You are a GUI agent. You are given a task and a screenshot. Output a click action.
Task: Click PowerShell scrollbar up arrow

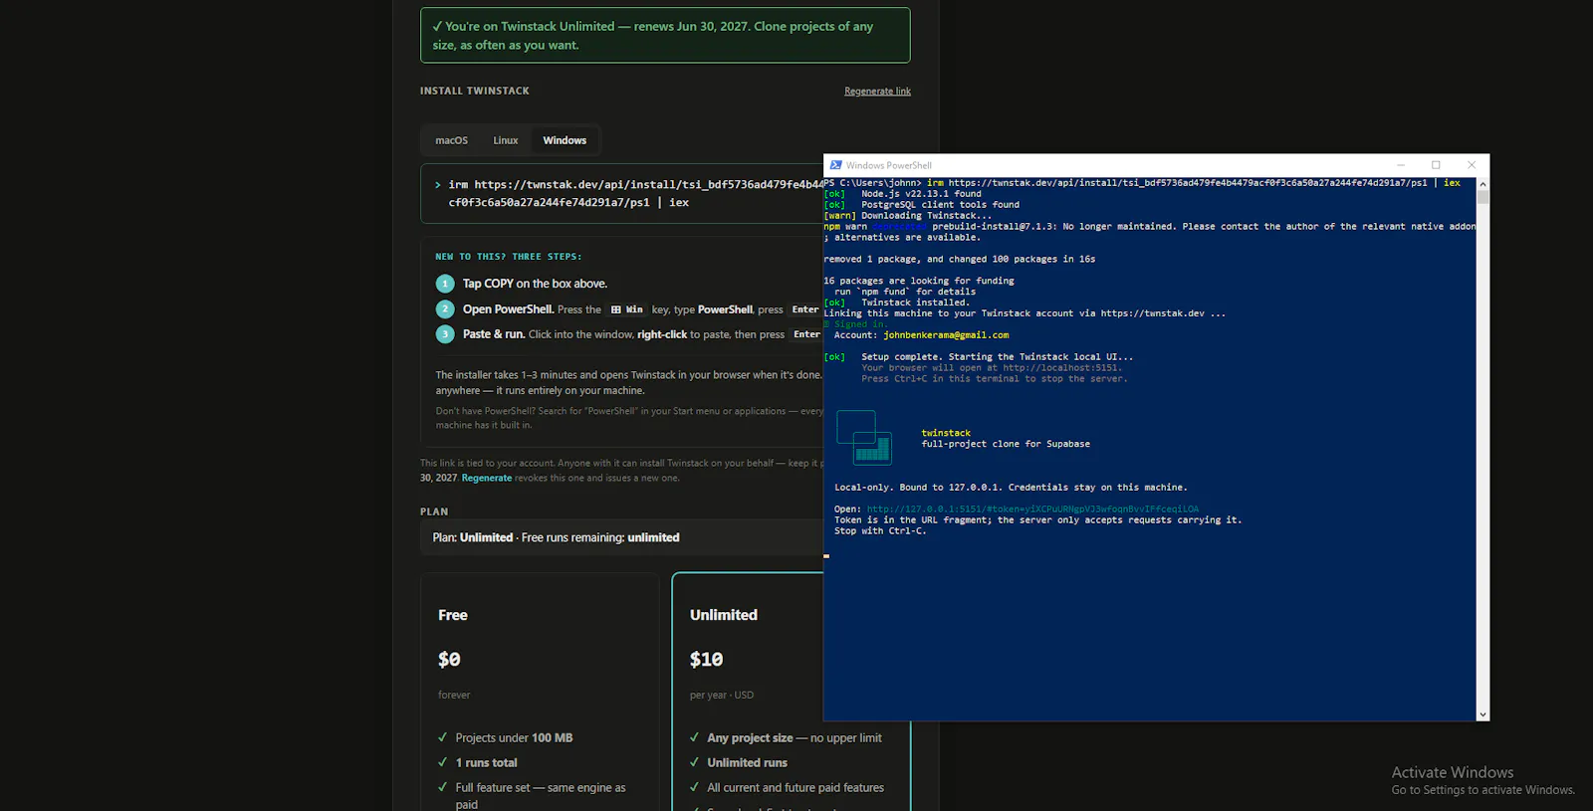[x=1482, y=184]
